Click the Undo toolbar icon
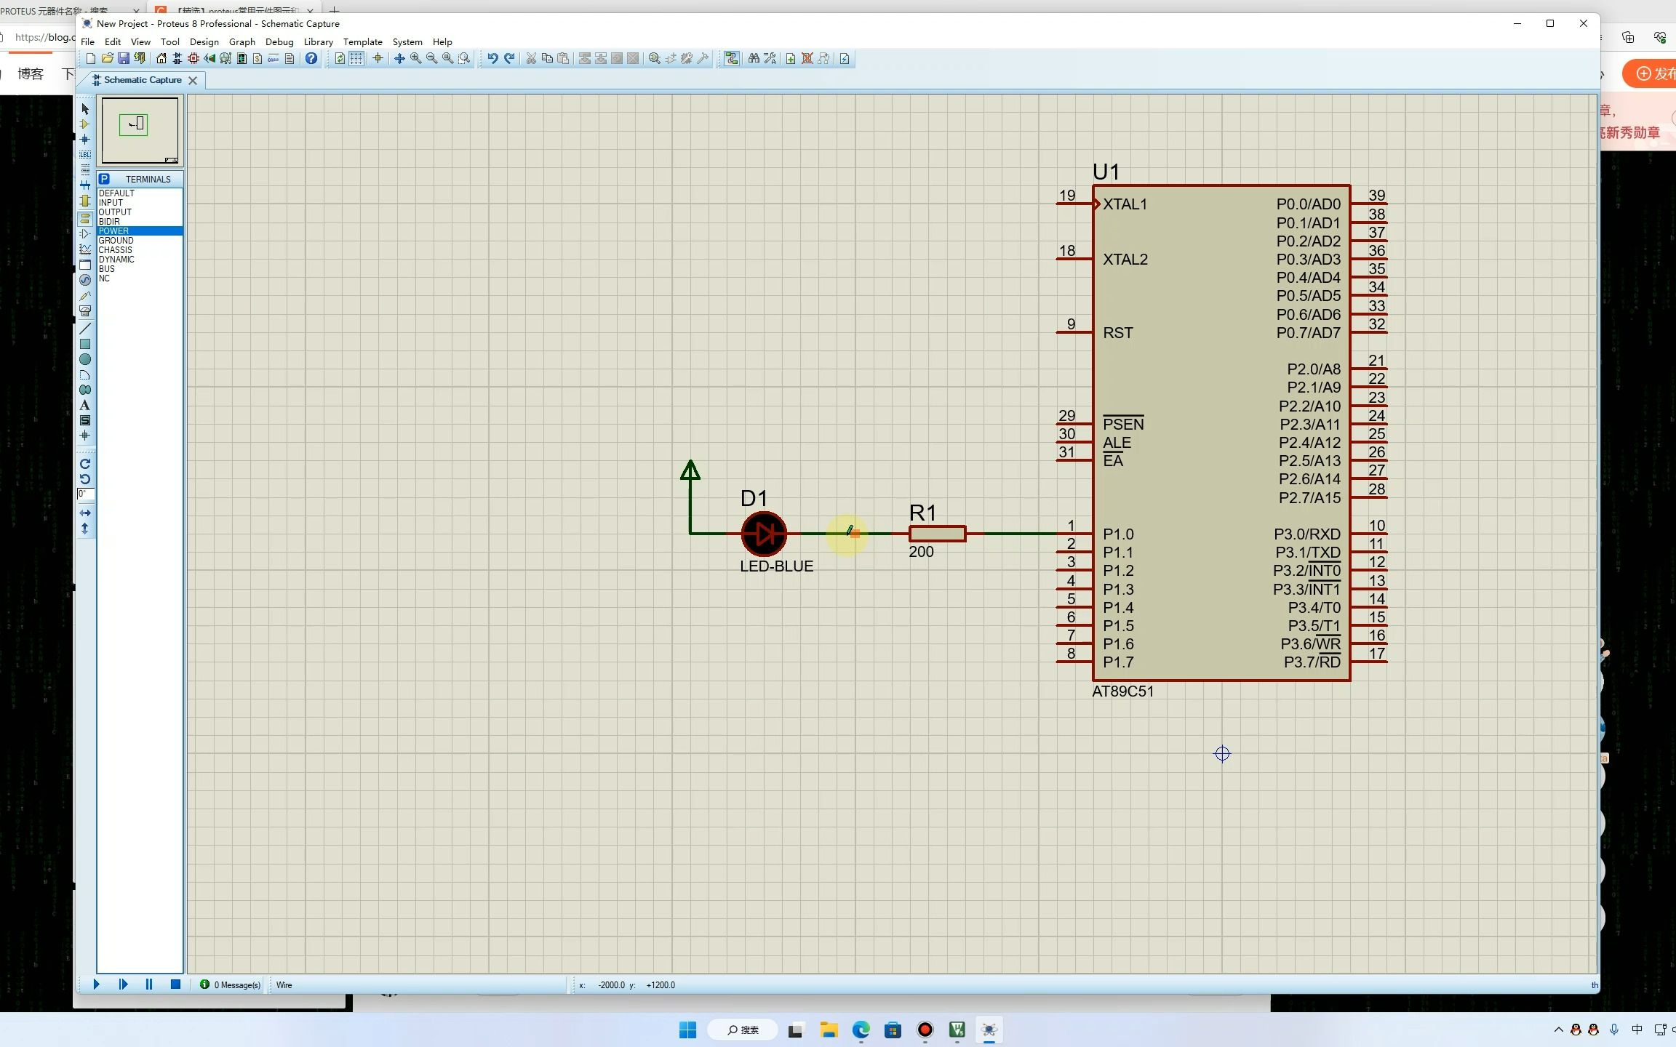This screenshot has height=1047, width=1676. 492,59
